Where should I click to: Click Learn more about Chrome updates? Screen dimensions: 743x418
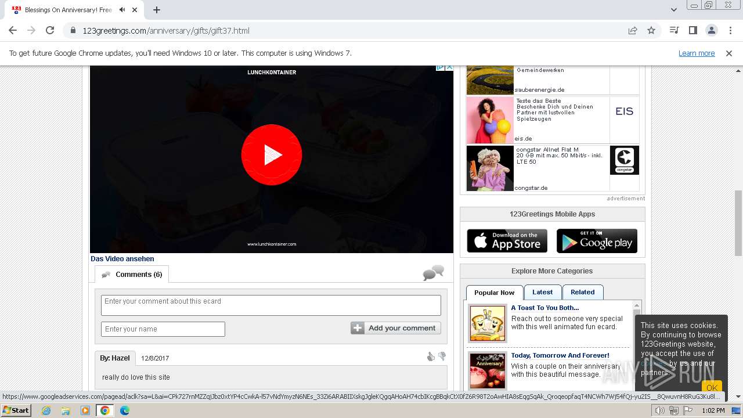pos(697,53)
